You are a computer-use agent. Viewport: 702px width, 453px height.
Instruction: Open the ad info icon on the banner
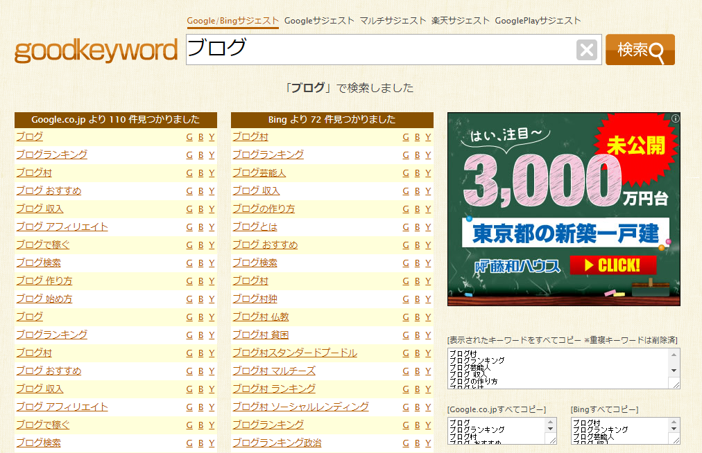(675, 118)
